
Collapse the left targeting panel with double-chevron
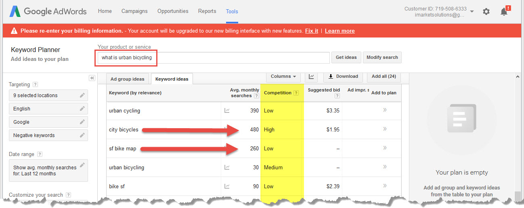[x=92, y=78]
